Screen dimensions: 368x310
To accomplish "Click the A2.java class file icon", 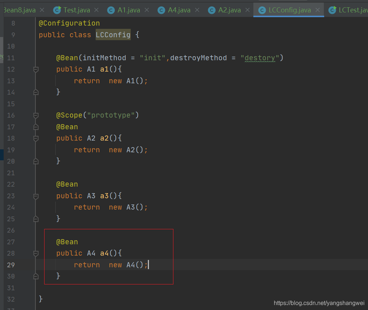I will click(x=212, y=10).
